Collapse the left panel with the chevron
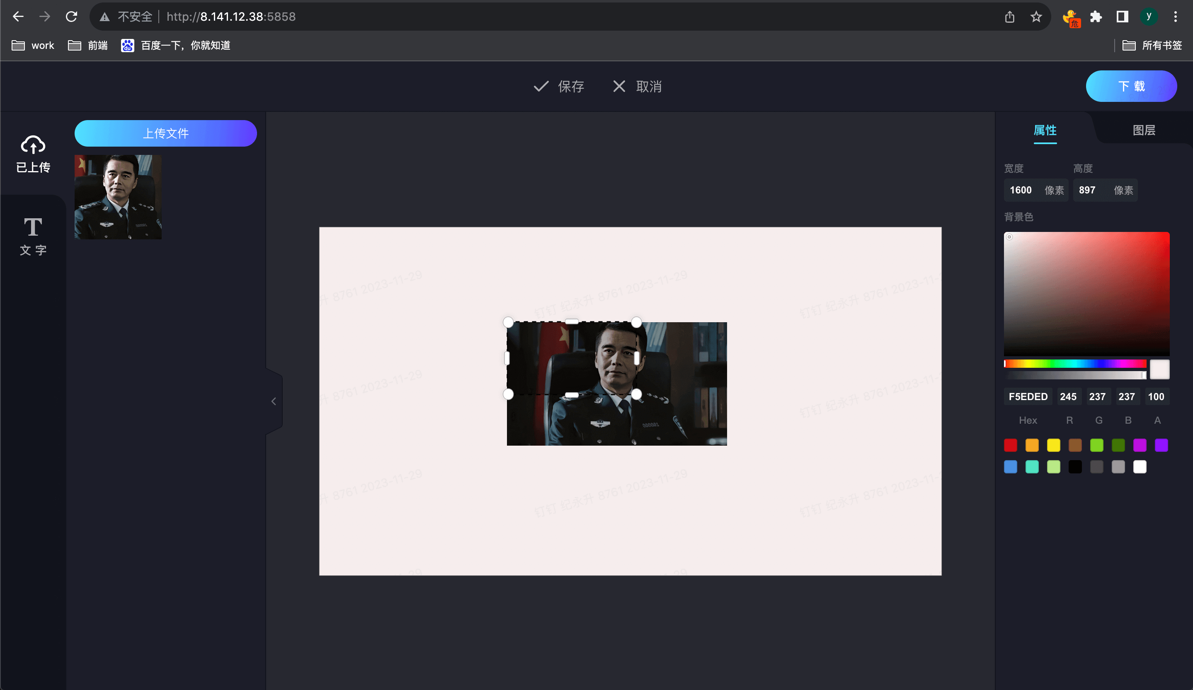 tap(274, 401)
